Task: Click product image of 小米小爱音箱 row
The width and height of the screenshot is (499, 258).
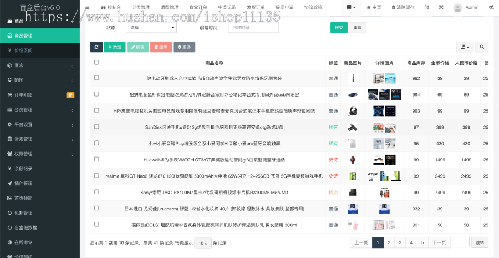Action: pyautogui.click(x=353, y=143)
